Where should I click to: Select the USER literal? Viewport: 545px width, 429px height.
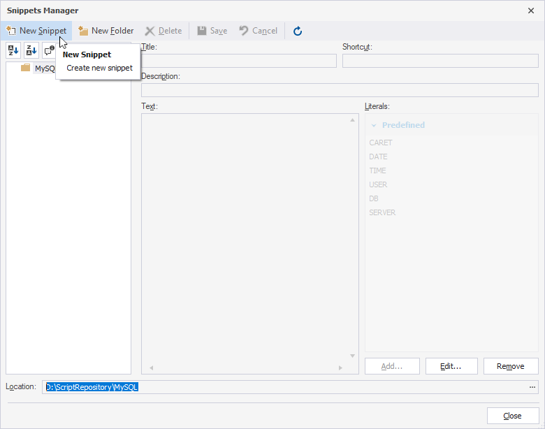378,184
